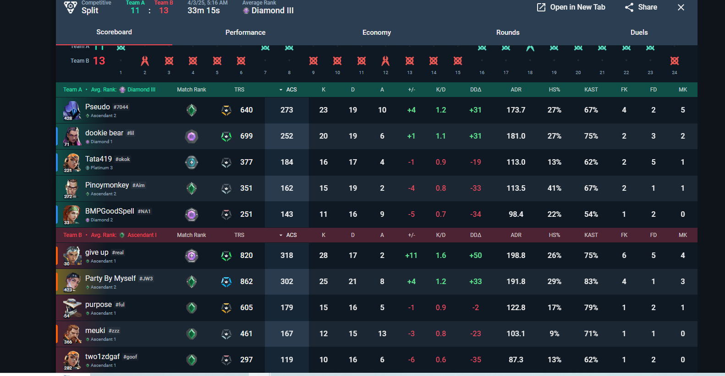
Task: Click Party By Myself's TRS badge icon
Action: pos(226,282)
